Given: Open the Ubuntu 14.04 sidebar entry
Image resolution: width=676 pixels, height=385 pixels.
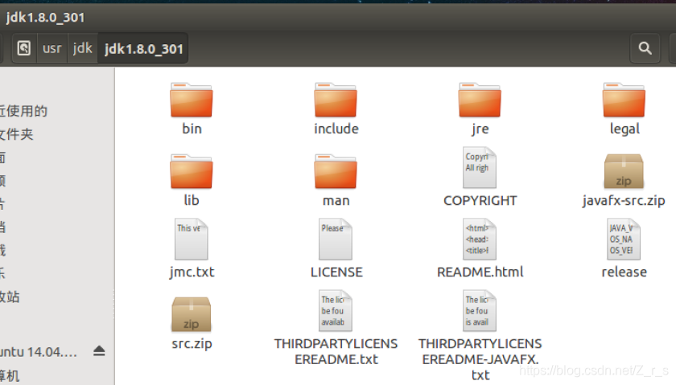Looking at the screenshot, I should (x=38, y=352).
